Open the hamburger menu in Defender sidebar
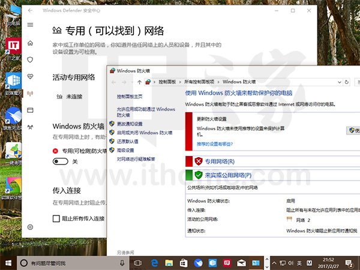The height and width of the screenshot is (270, 360). pos(30,25)
